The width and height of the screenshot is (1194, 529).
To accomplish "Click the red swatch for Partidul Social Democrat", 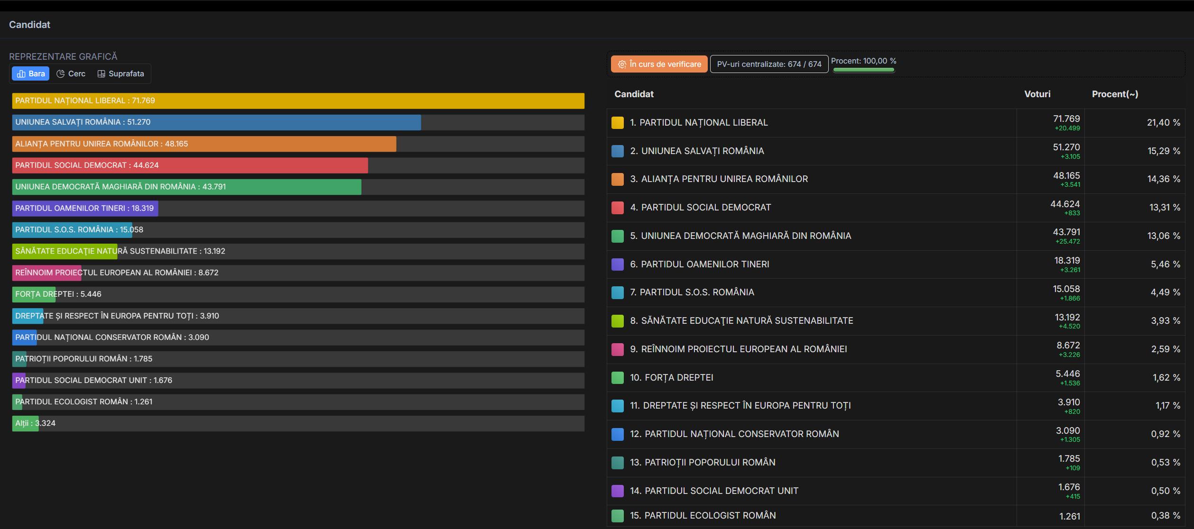I will click(x=617, y=208).
